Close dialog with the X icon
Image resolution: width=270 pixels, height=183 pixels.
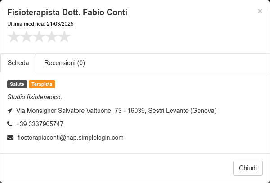point(260,11)
